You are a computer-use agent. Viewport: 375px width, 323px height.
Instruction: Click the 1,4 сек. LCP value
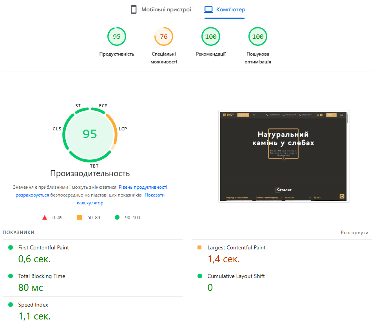pyautogui.click(x=224, y=259)
